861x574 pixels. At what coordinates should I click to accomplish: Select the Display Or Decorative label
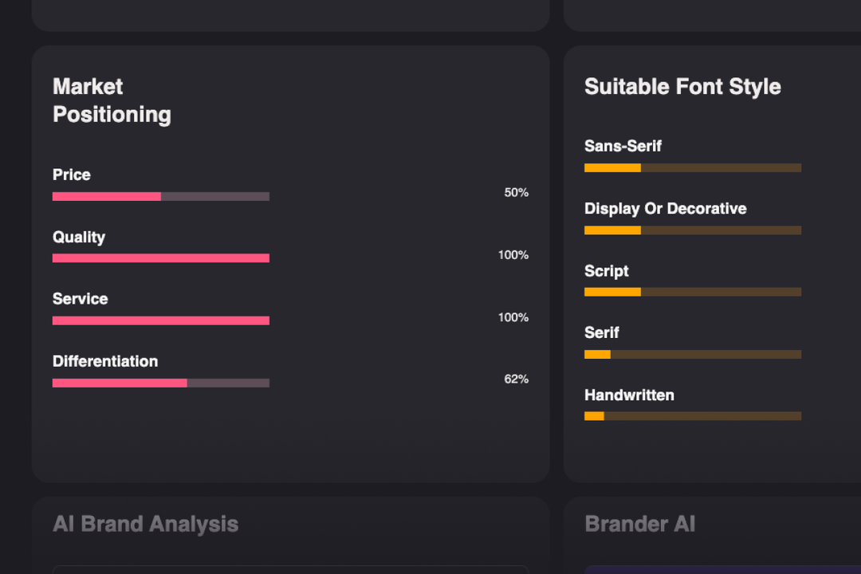pyautogui.click(x=666, y=209)
